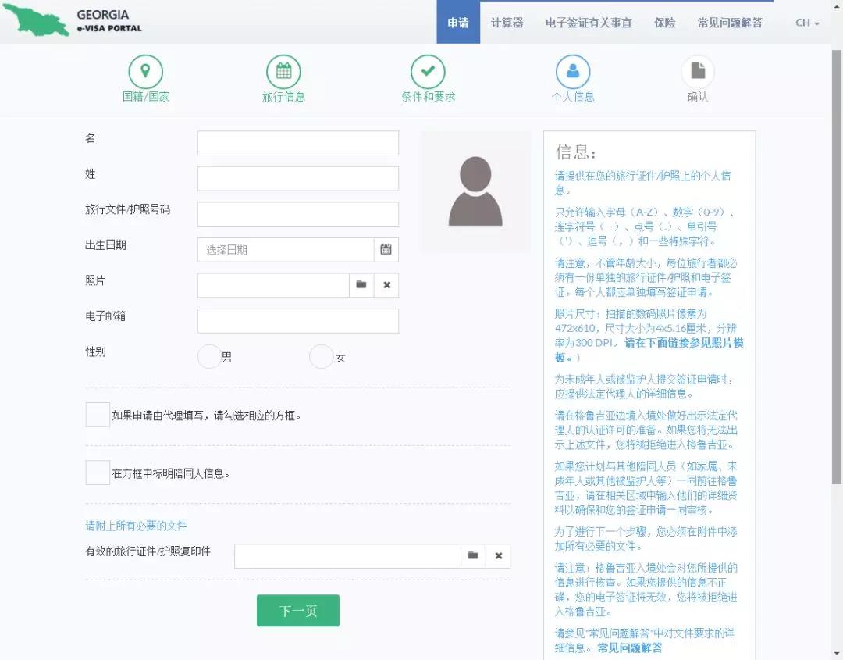Click the 旅行文件/护照号码 input field
The height and width of the screenshot is (660, 843).
tap(297, 214)
